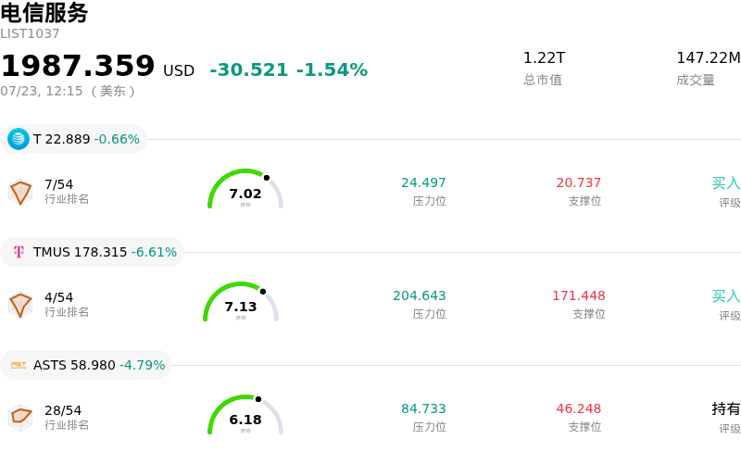Viewport: 741px width, 452px height.
Task: Click the 171.448 support level value
Action: [x=579, y=295]
